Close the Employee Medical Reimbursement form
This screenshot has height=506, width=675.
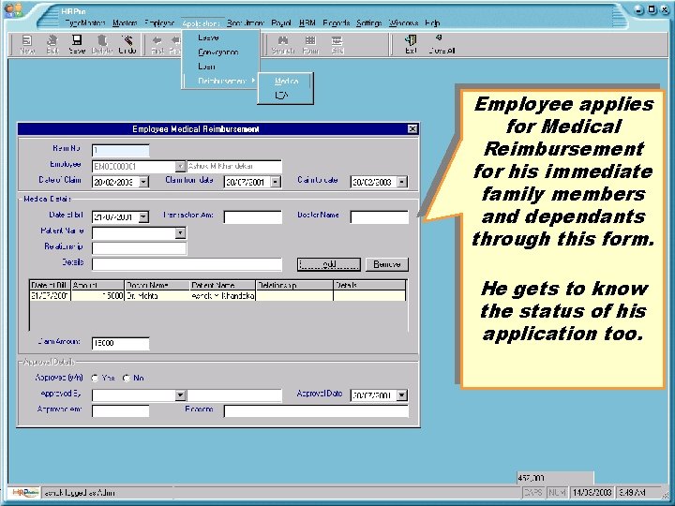pyautogui.click(x=412, y=128)
